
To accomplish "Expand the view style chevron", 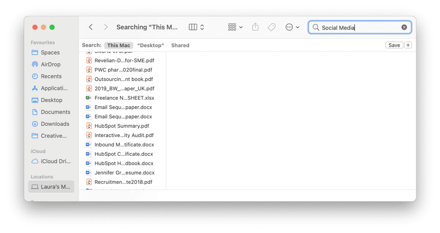I will pyautogui.click(x=202, y=27).
